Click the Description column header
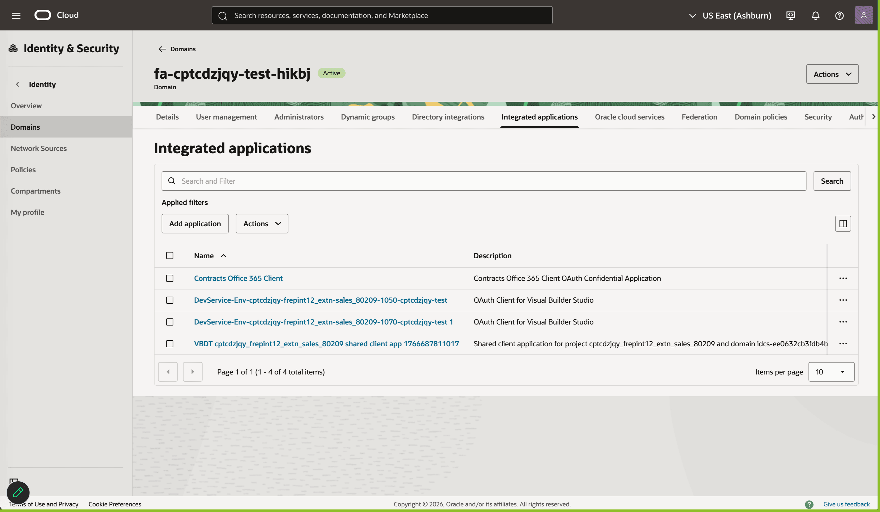880x512 pixels. tap(492, 255)
